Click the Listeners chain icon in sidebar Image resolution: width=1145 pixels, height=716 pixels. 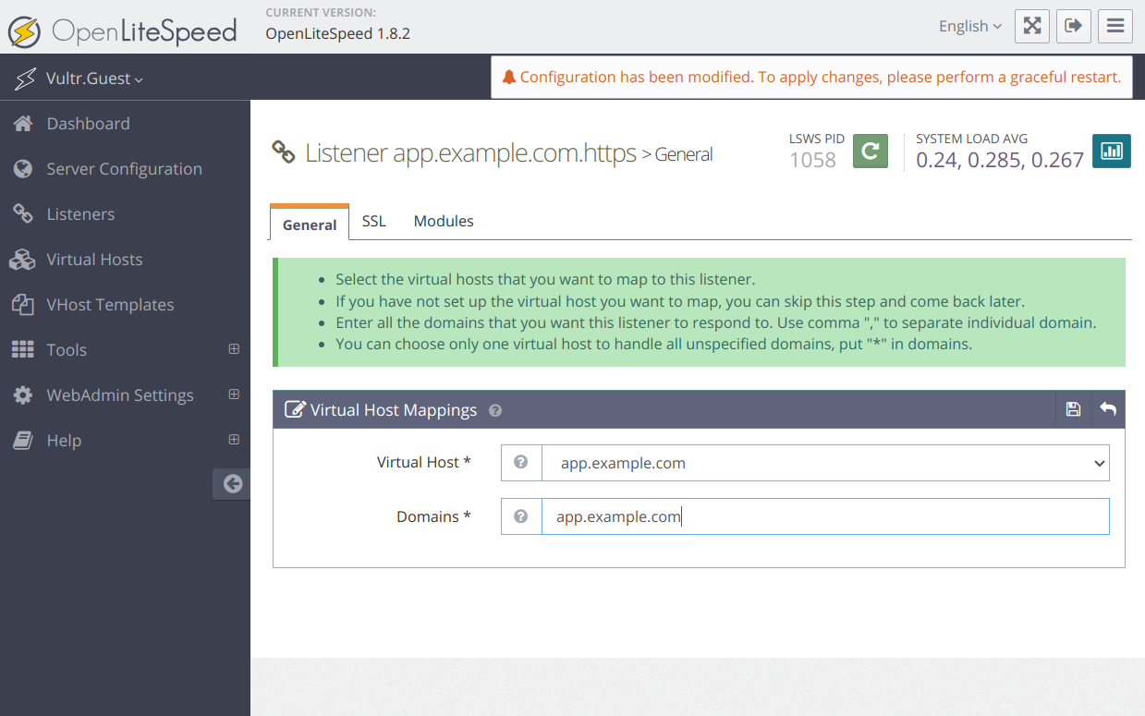[x=23, y=214]
